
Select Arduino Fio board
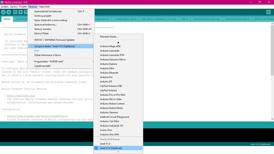coord(118,77)
